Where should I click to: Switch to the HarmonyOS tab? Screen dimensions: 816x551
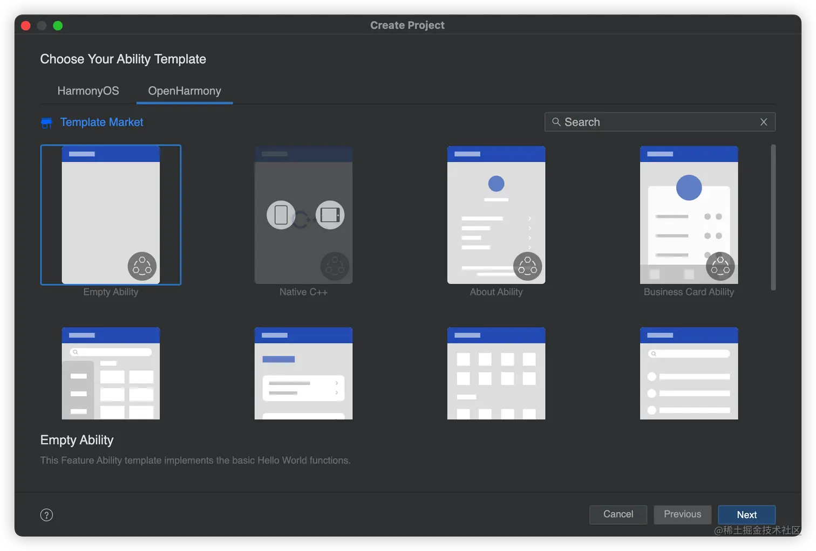[88, 91]
